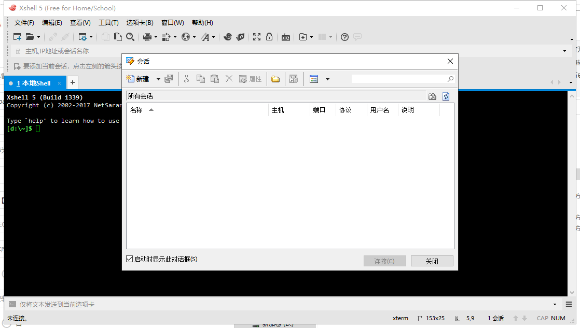
Task: Sort by 协议 column header
Action: 351,110
